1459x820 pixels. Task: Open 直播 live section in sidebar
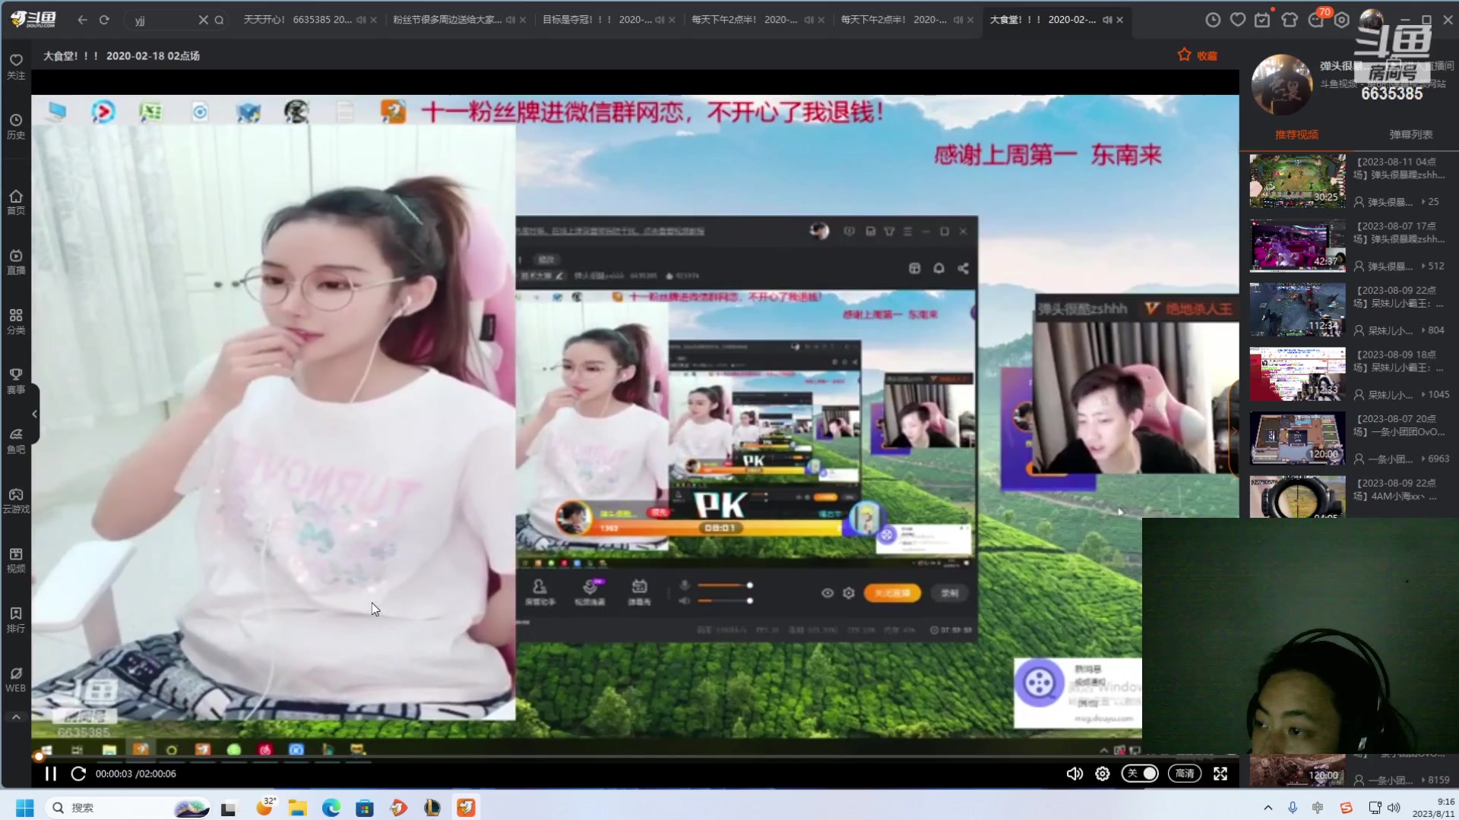tap(16, 262)
